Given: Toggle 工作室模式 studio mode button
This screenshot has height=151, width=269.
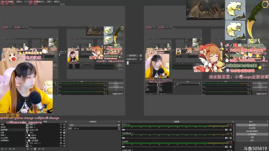Looking at the screenshot, I should [x=252, y=134].
